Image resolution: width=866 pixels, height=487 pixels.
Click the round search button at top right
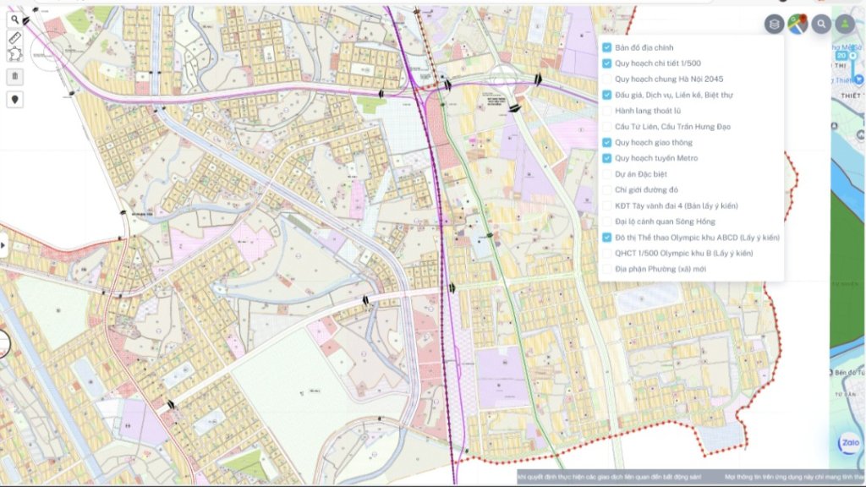[820, 25]
